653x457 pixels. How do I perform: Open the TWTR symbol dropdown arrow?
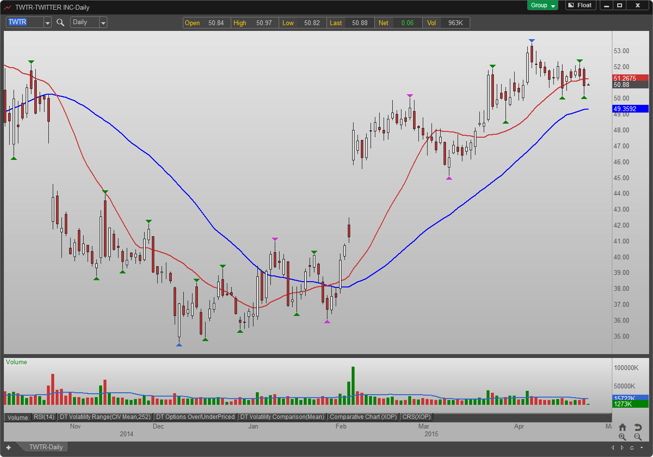(47, 23)
